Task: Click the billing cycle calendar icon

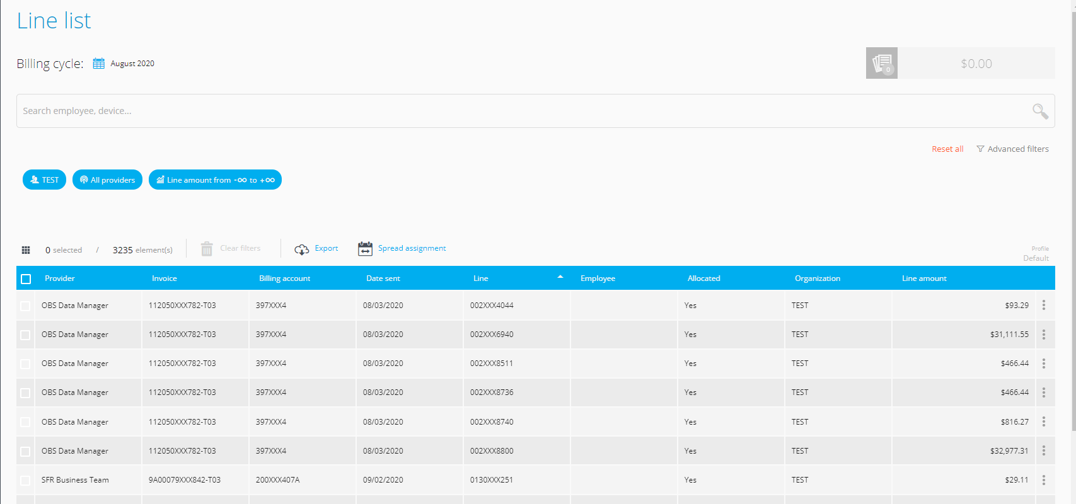Action: click(x=99, y=64)
